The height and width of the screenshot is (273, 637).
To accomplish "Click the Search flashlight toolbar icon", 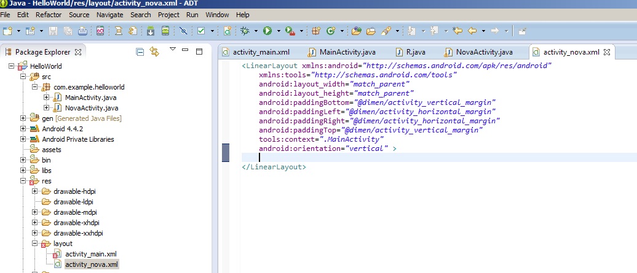I will point(386,31).
